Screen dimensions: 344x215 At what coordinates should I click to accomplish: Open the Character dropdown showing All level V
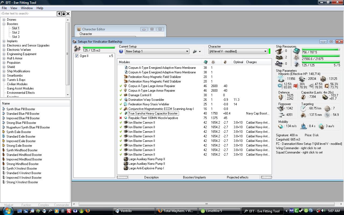[x=238, y=51]
